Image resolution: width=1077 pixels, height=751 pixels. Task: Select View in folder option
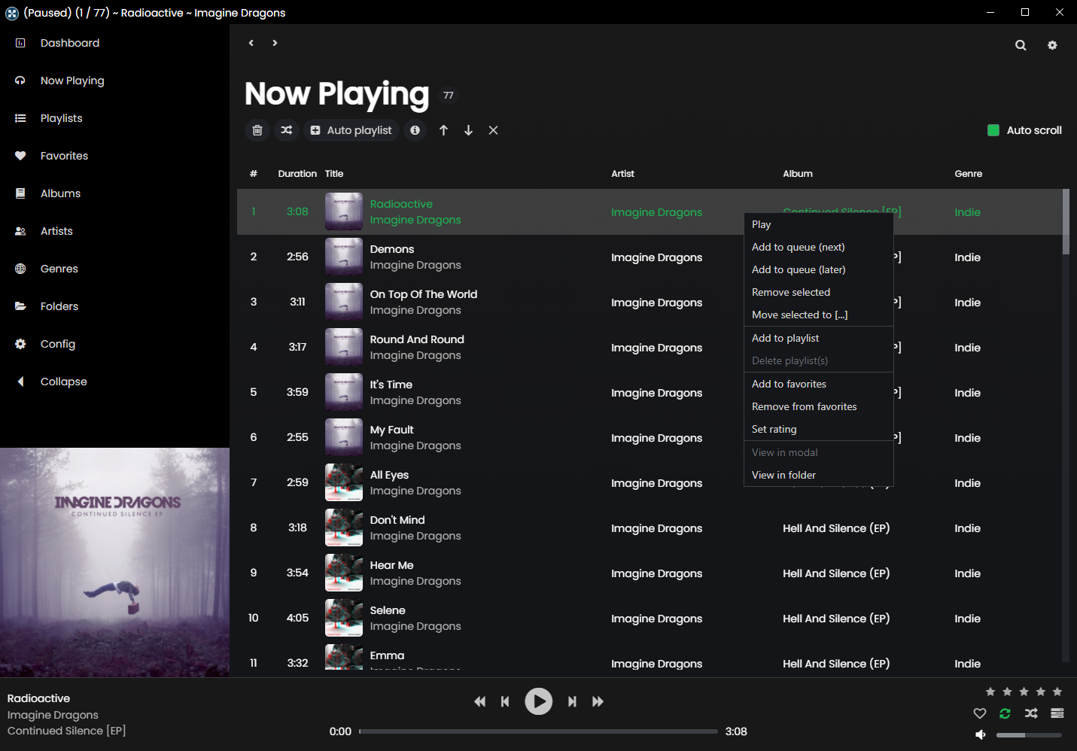point(819,475)
